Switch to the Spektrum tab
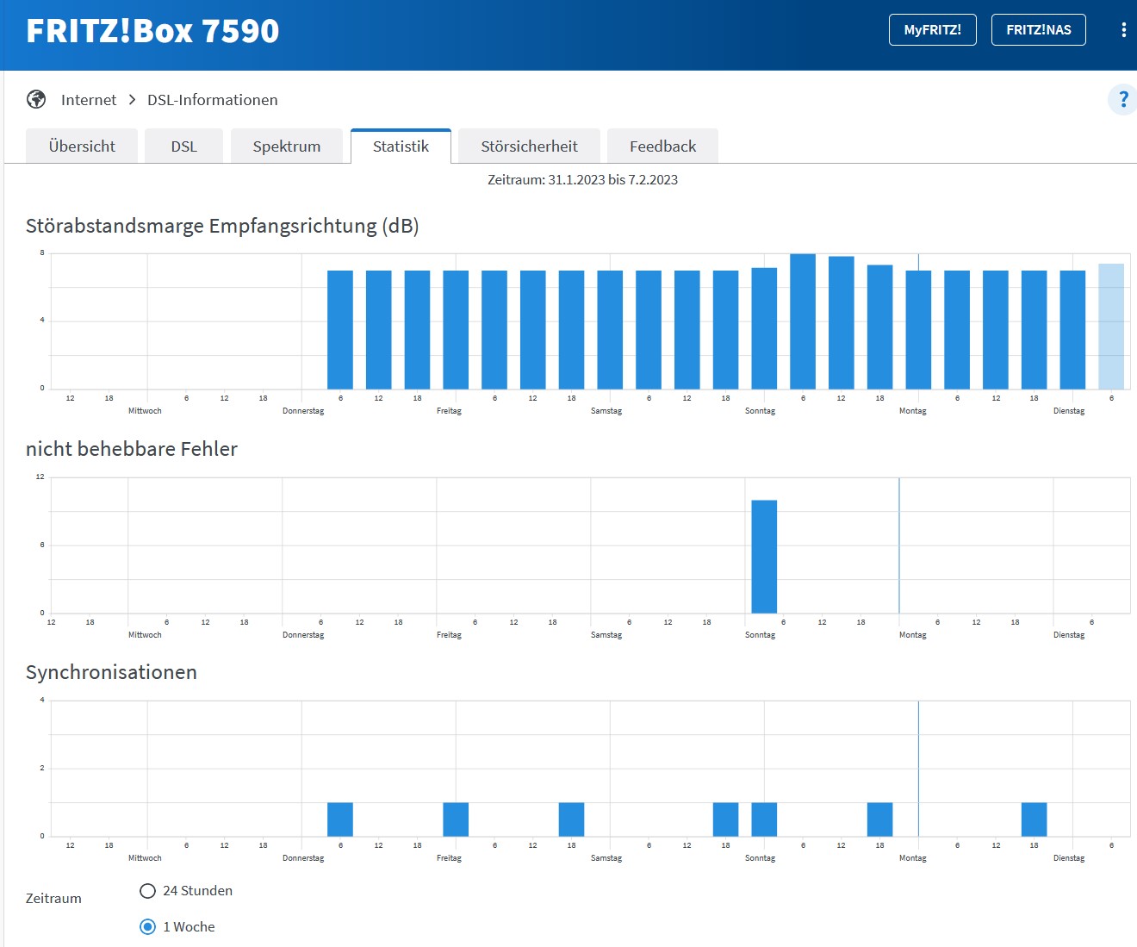The image size is (1137, 947). (286, 146)
